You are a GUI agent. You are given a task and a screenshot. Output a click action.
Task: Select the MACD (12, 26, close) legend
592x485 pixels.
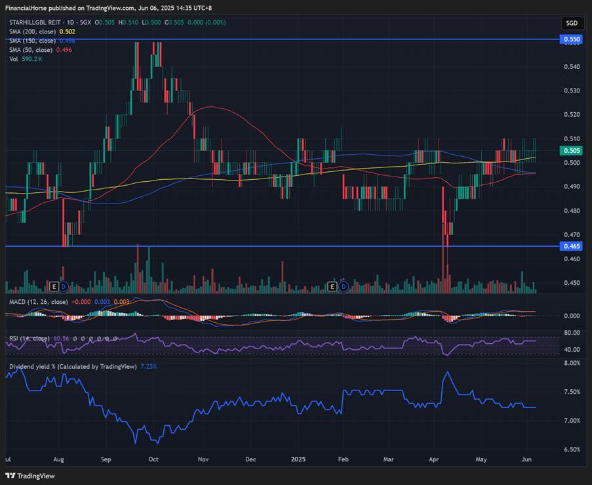pyautogui.click(x=39, y=302)
